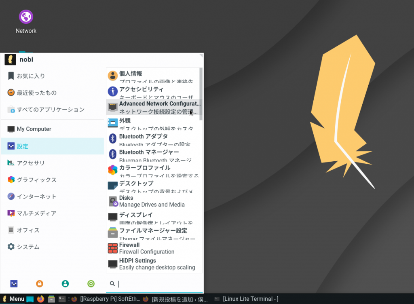Open ディスプレイ display settings
414x304 pixels.
[x=153, y=217]
